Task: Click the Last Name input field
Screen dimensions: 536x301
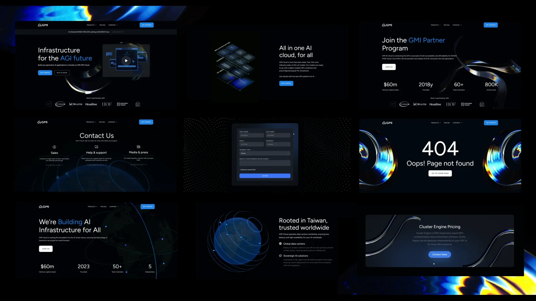Action: tap(278, 135)
